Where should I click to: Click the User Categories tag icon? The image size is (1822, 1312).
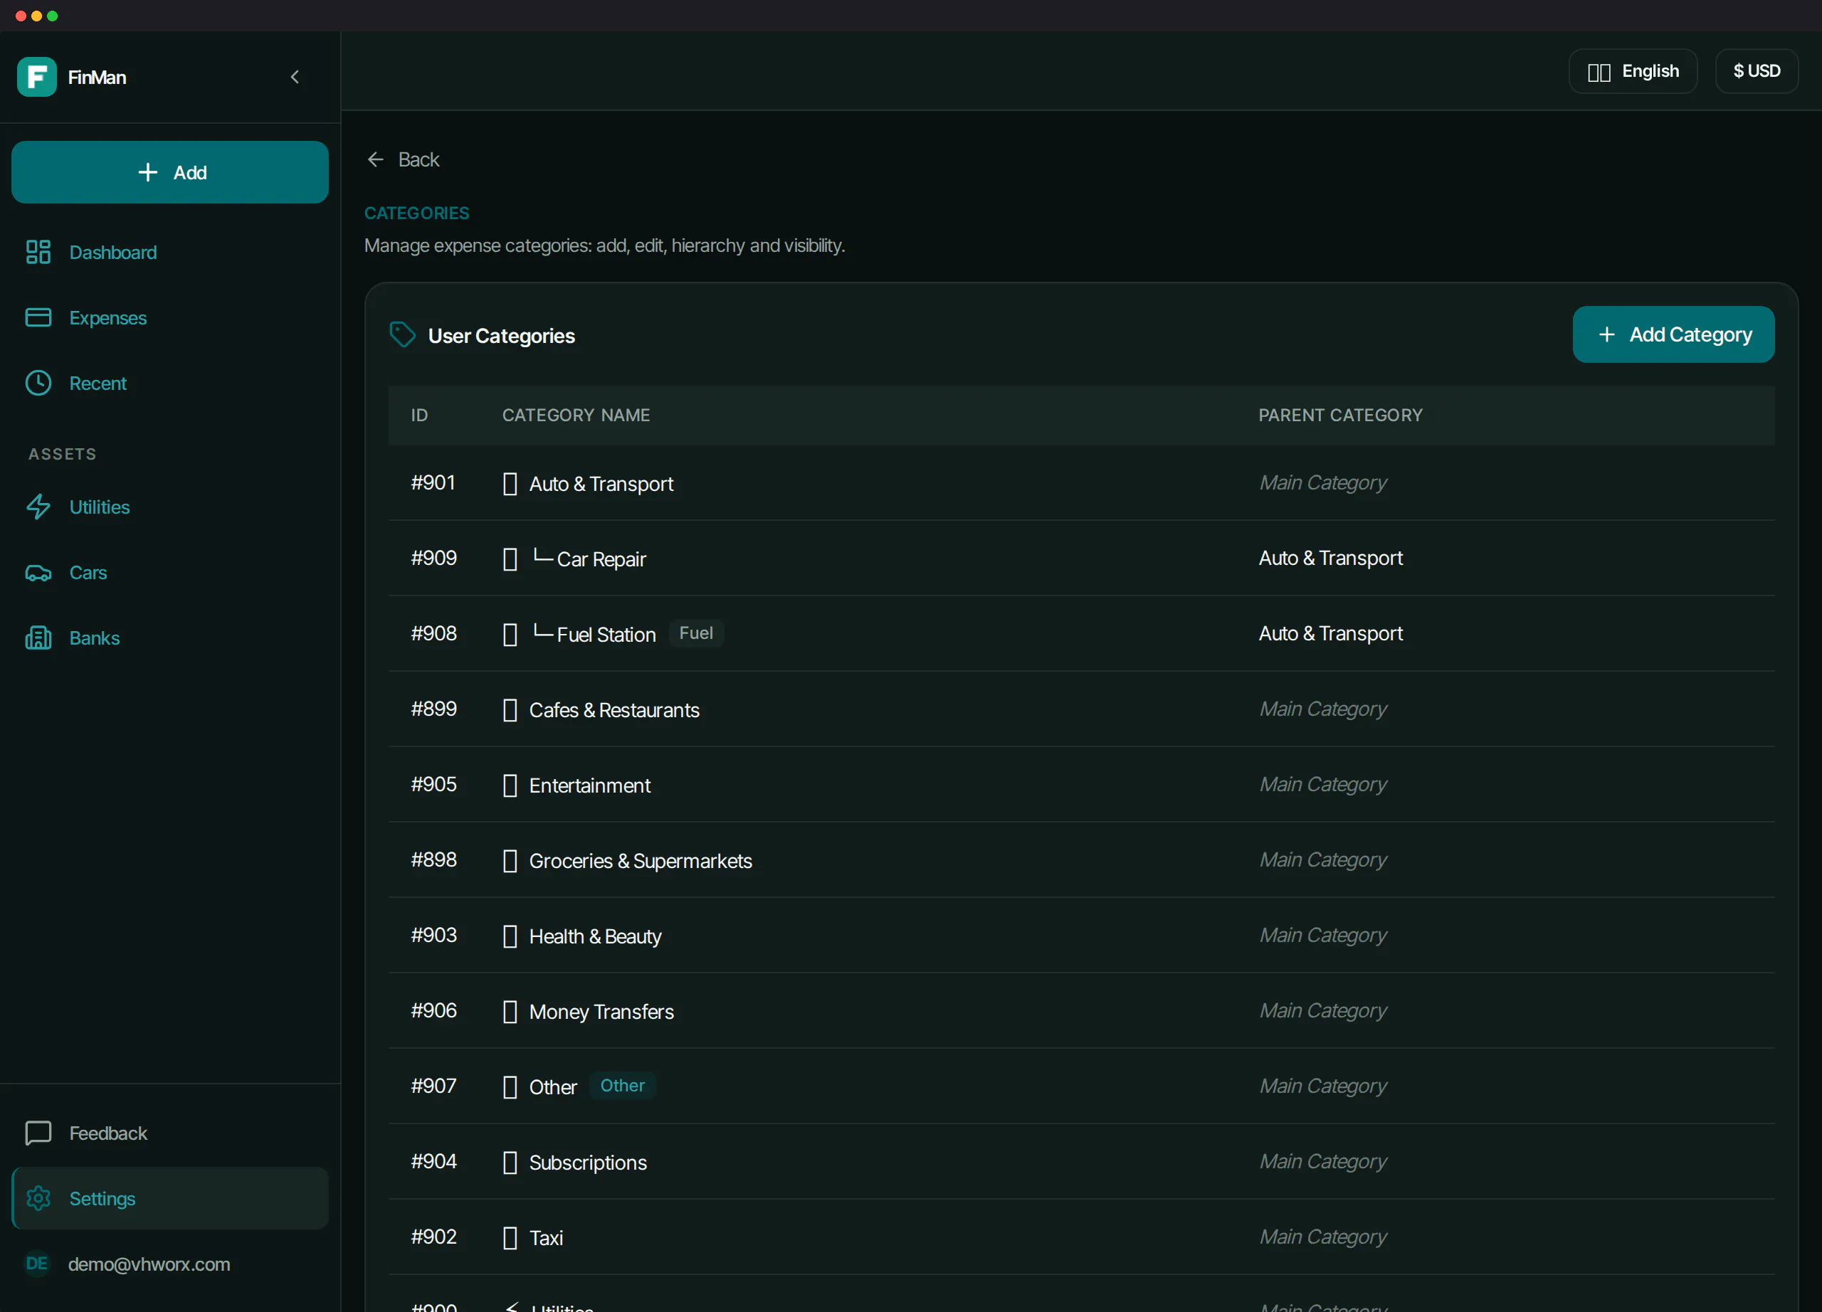pyautogui.click(x=401, y=335)
